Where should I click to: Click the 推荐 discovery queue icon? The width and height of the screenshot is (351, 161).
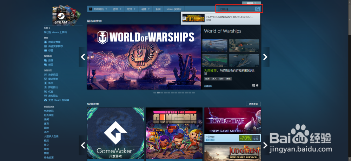click(45, 61)
